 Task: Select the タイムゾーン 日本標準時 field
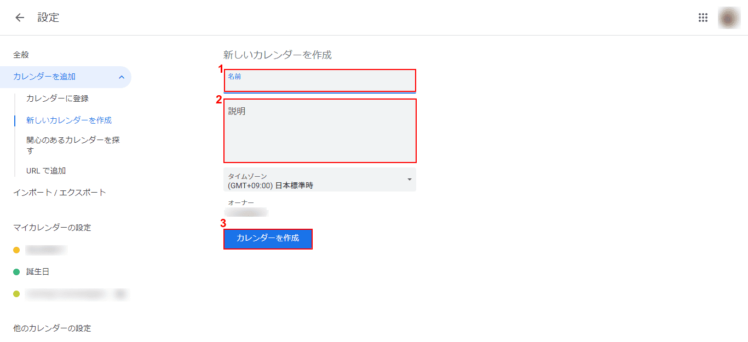point(320,179)
